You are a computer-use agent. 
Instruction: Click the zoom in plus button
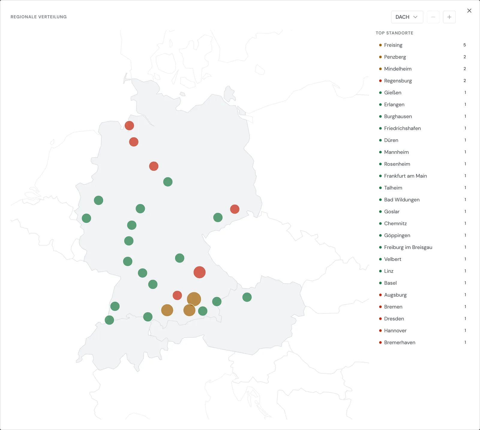pyautogui.click(x=449, y=17)
